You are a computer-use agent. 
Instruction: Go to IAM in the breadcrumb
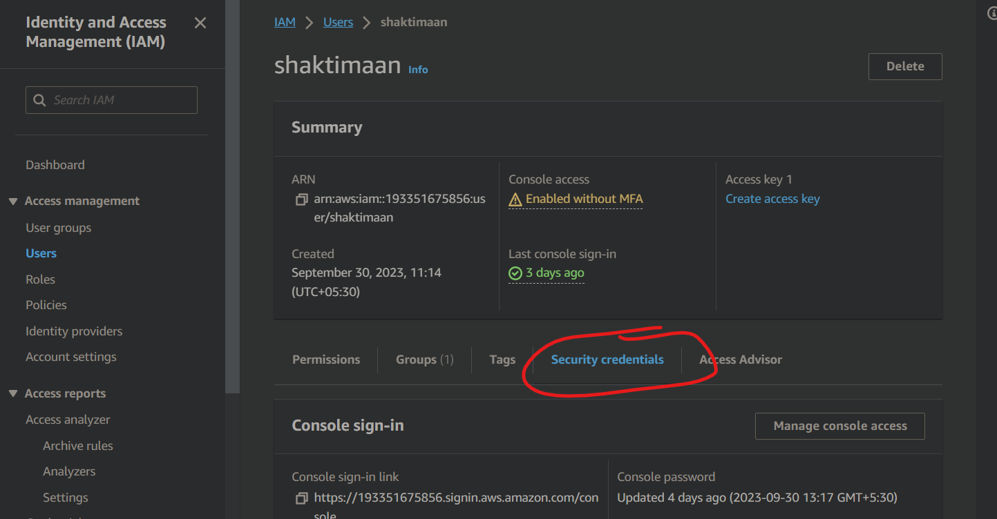click(285, 22)
